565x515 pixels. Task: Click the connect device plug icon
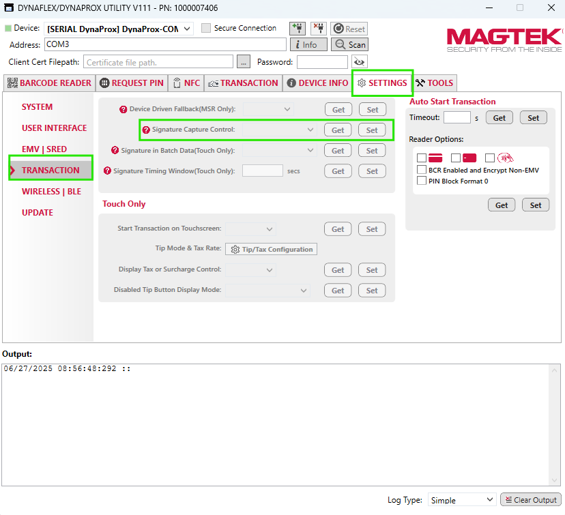coord(298,29)
